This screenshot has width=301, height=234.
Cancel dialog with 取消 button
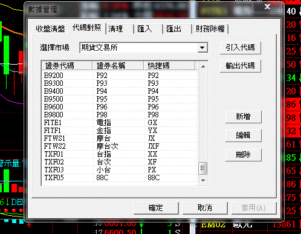point(205,208)
